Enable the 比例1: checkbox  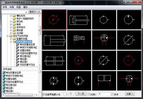89,94
